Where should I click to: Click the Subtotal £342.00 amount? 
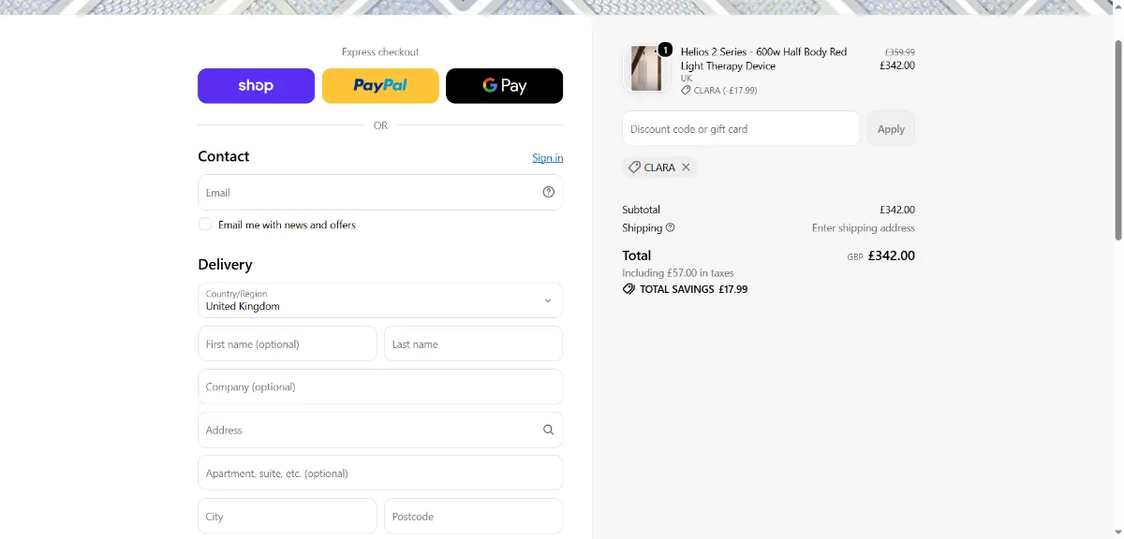[897, 210]
